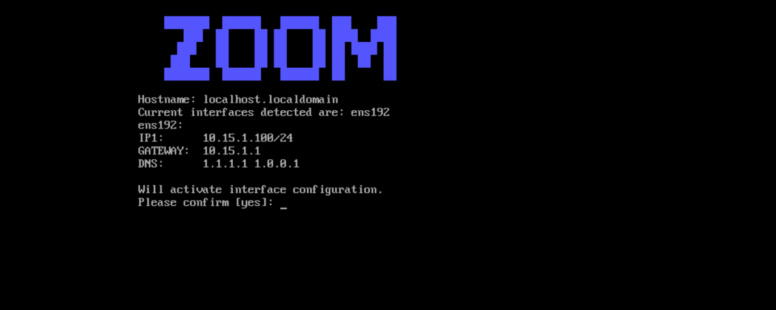The height and width of the screenshot is (310, 776).
Task: Click the blinking cursor after the confirm prompt
Action: (x=284, y=207)
